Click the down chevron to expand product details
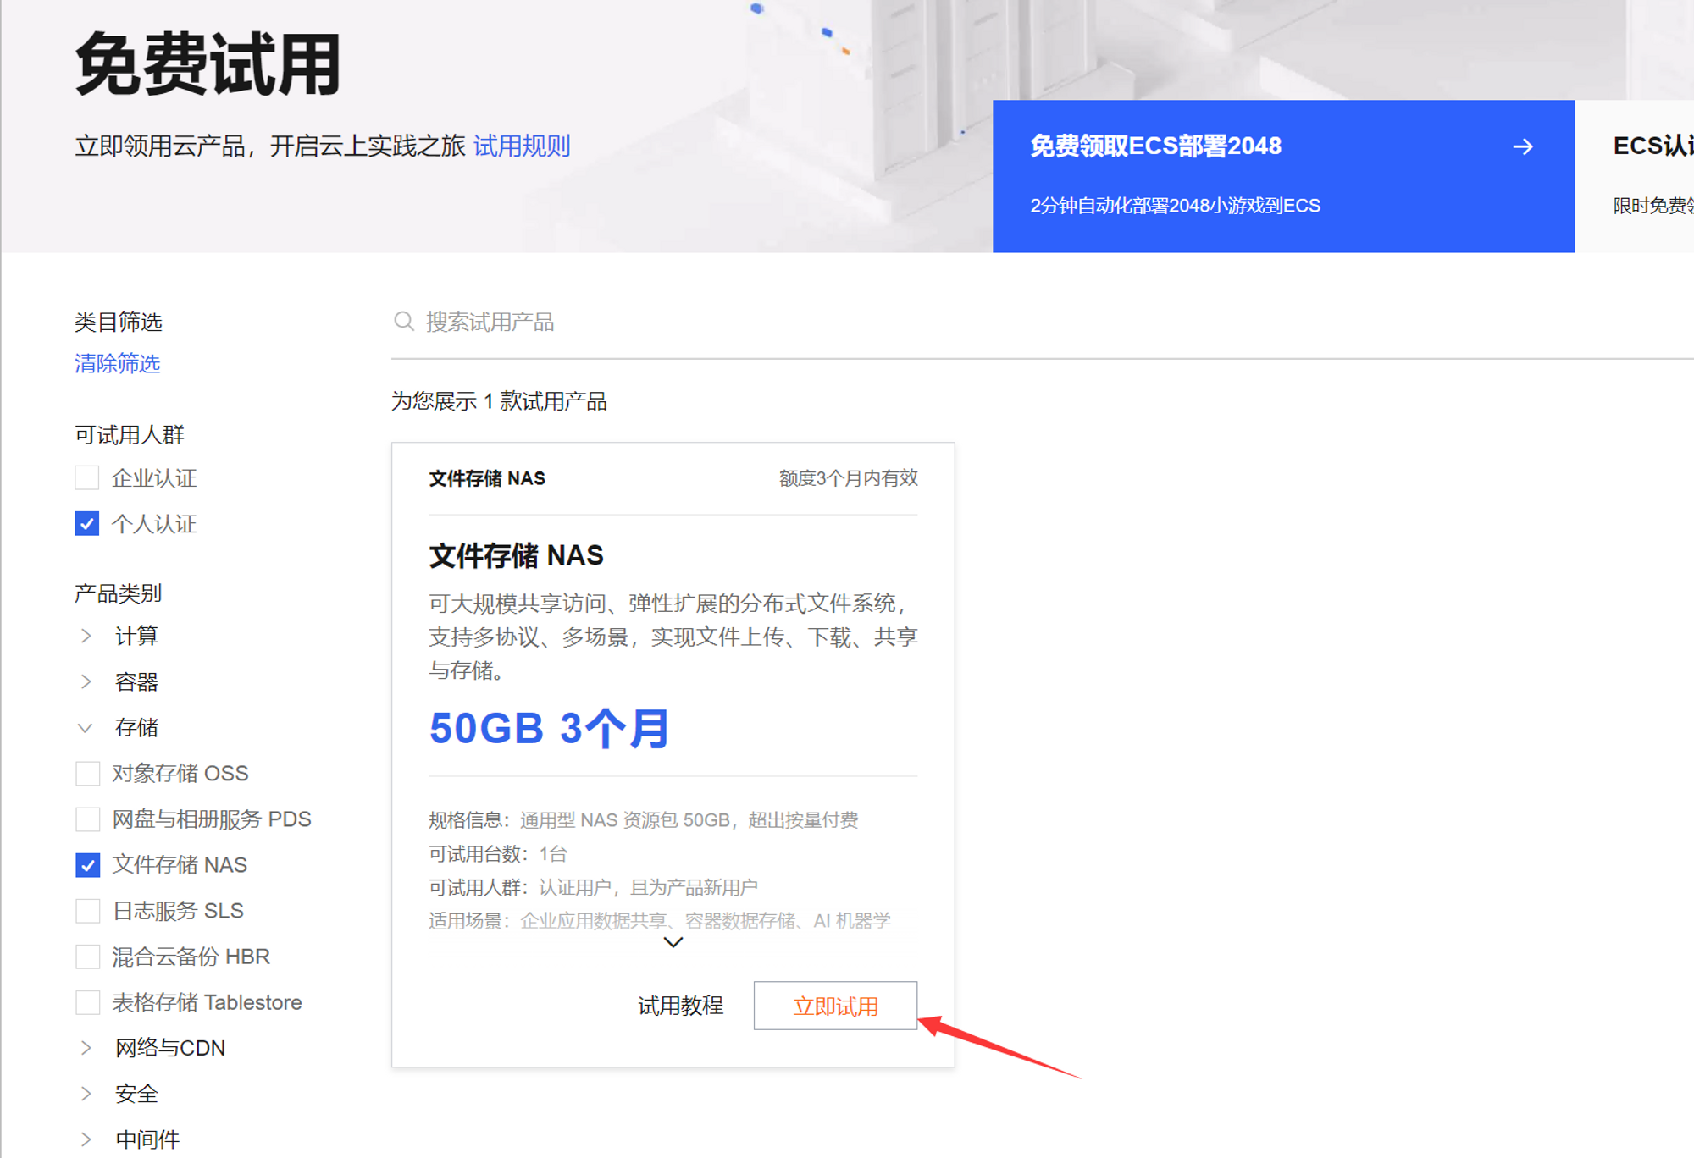 (x=673, y=942)
